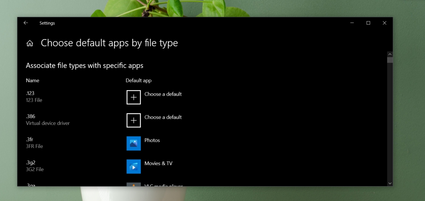Image resolution: width=425 pixels, height=201 pixels.
Task: Select the Movies & TV icon for .3g2
Action: 134,166
